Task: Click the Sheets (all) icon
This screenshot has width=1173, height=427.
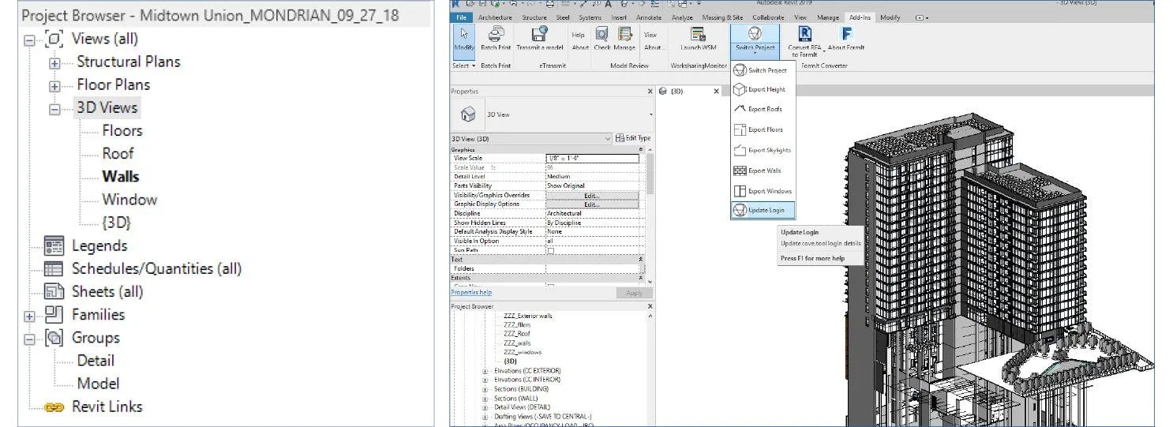Action: click(x=54, y=291)
